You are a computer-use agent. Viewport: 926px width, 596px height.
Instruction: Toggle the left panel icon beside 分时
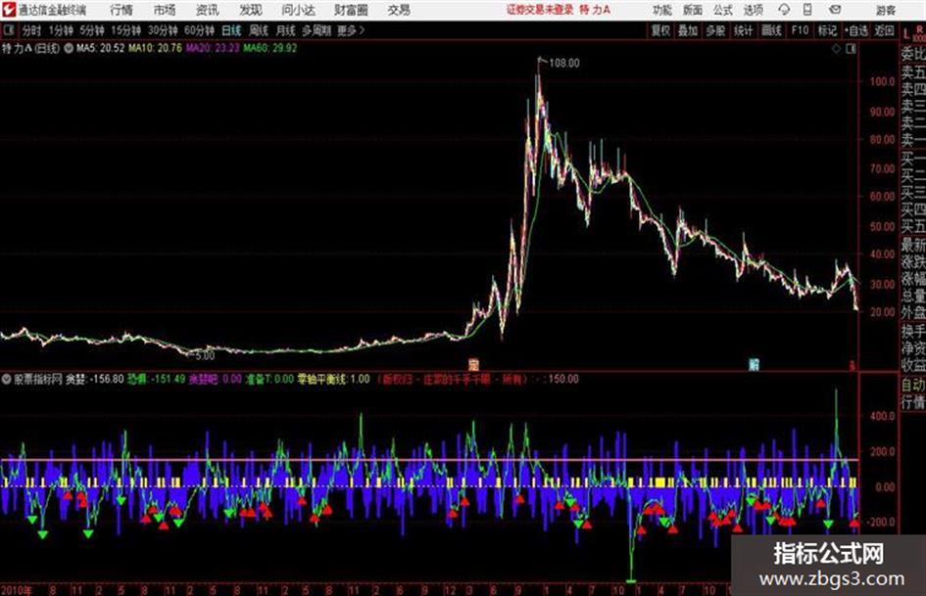coord(9,30)
